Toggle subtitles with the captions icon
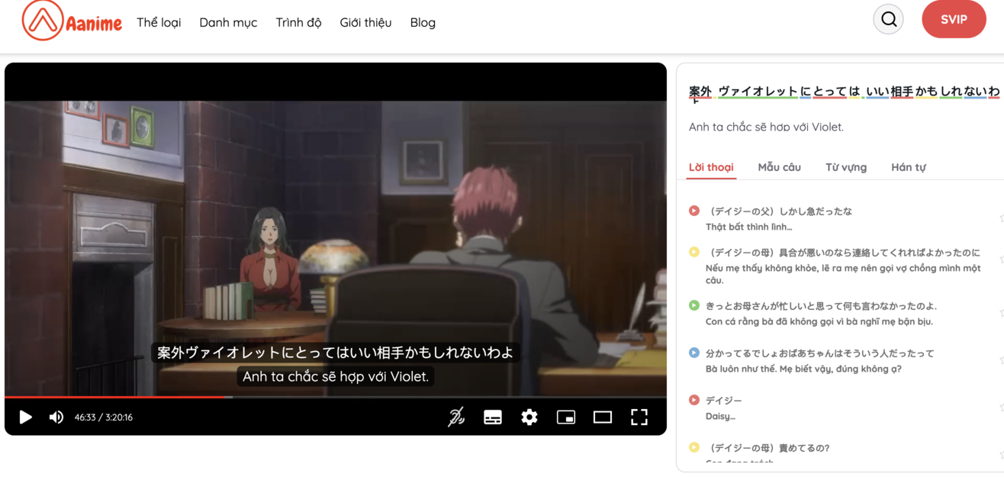Viewport: 1004px width, 477px height. [493, 417]
